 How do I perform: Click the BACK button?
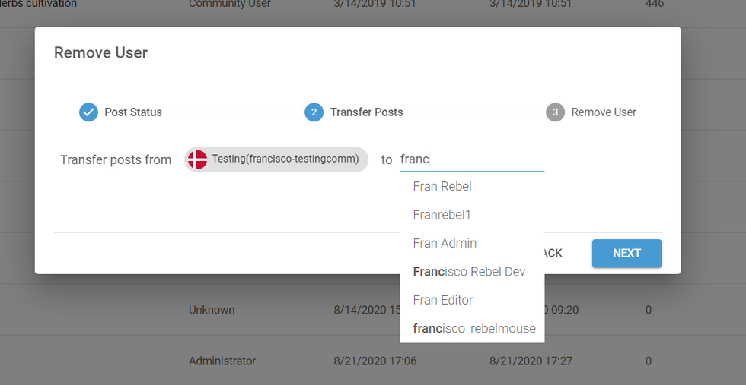point(553,254)
